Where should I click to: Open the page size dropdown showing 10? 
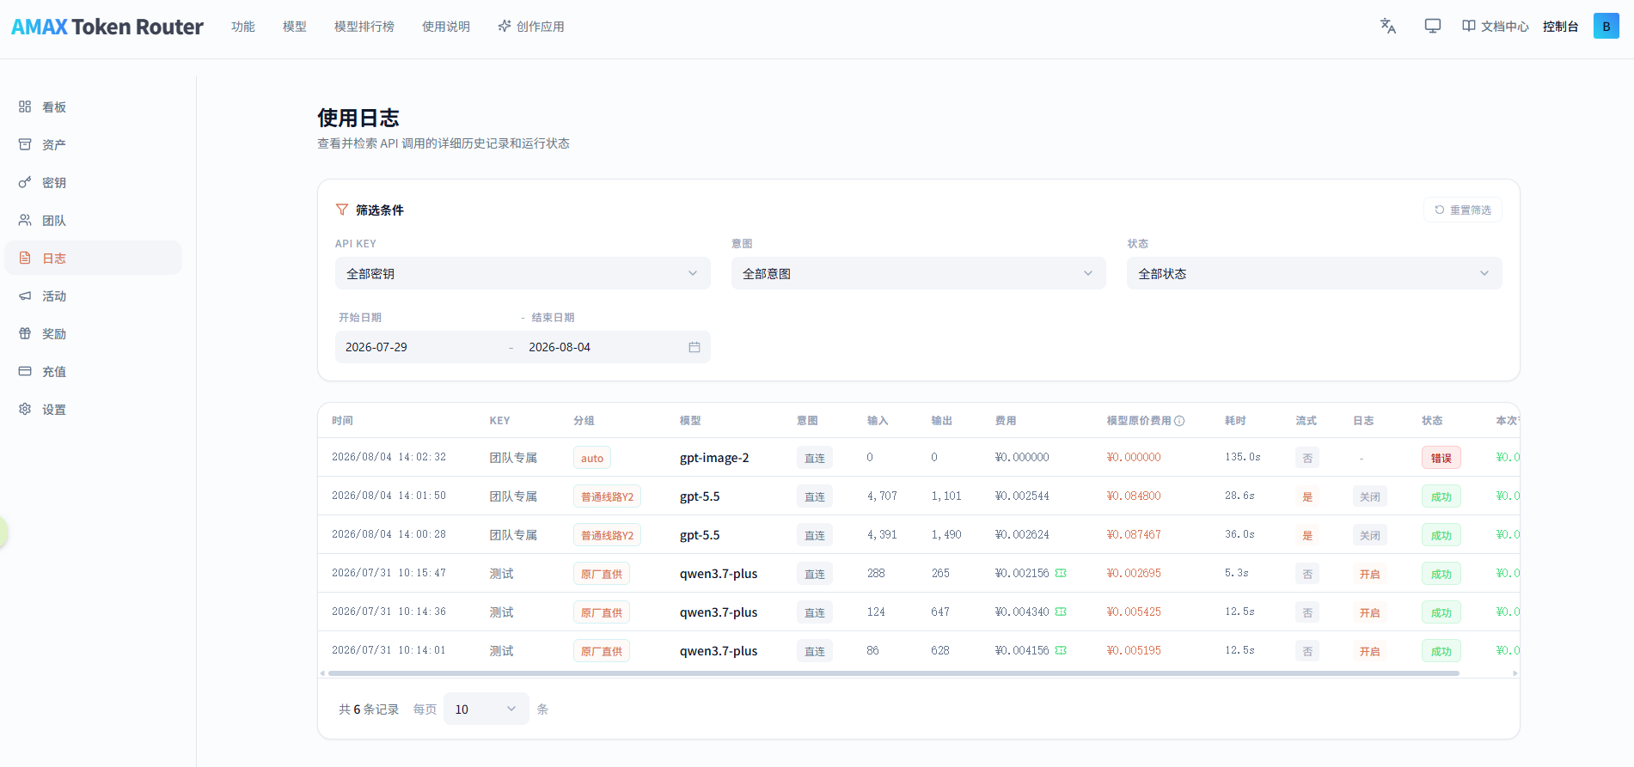(x=486, y=709)
